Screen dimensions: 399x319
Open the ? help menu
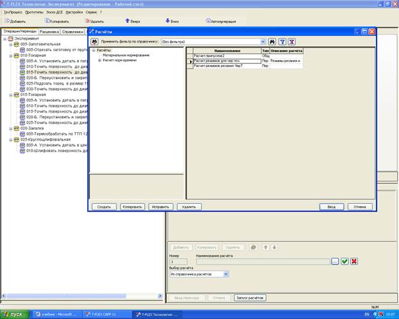(x=101, y=12)
